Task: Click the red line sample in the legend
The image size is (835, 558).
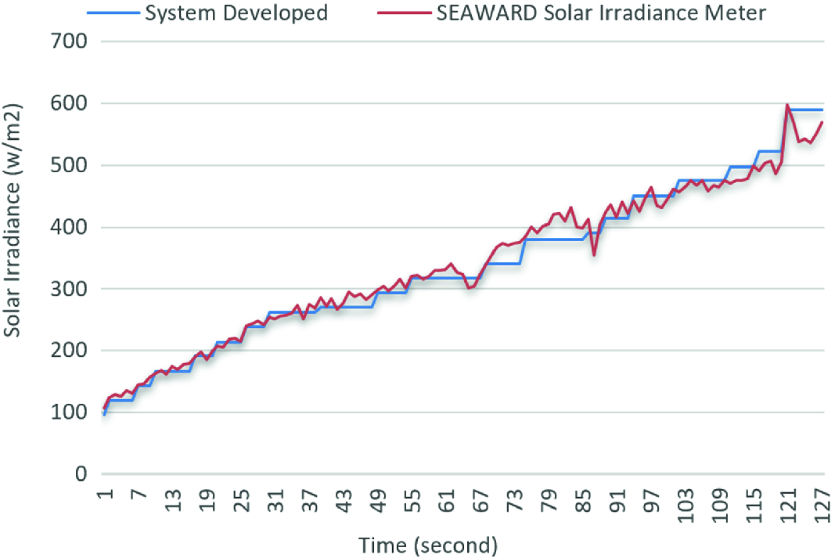Action: (404, 13)
